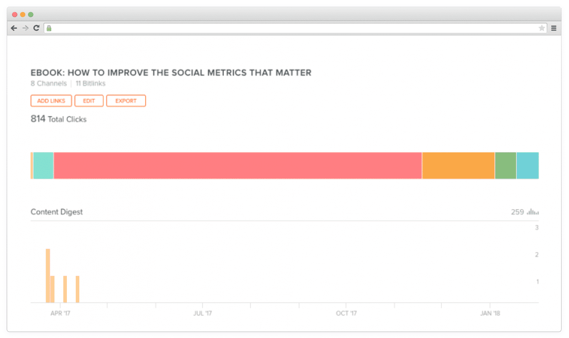Click the tallest bar in click chart

coord(48,276)
